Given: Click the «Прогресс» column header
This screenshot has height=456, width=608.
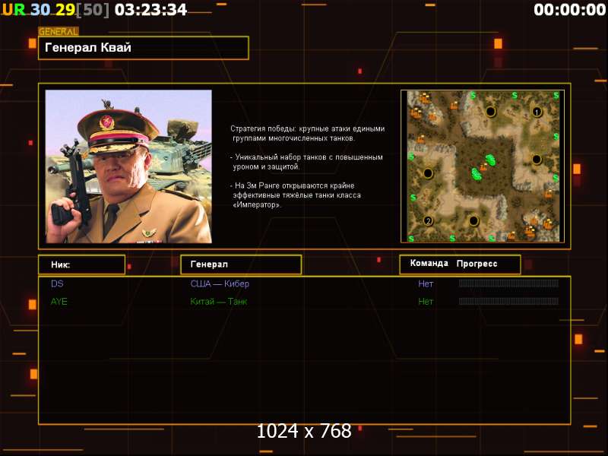Looking at the screenshot, I should [477, 264].
